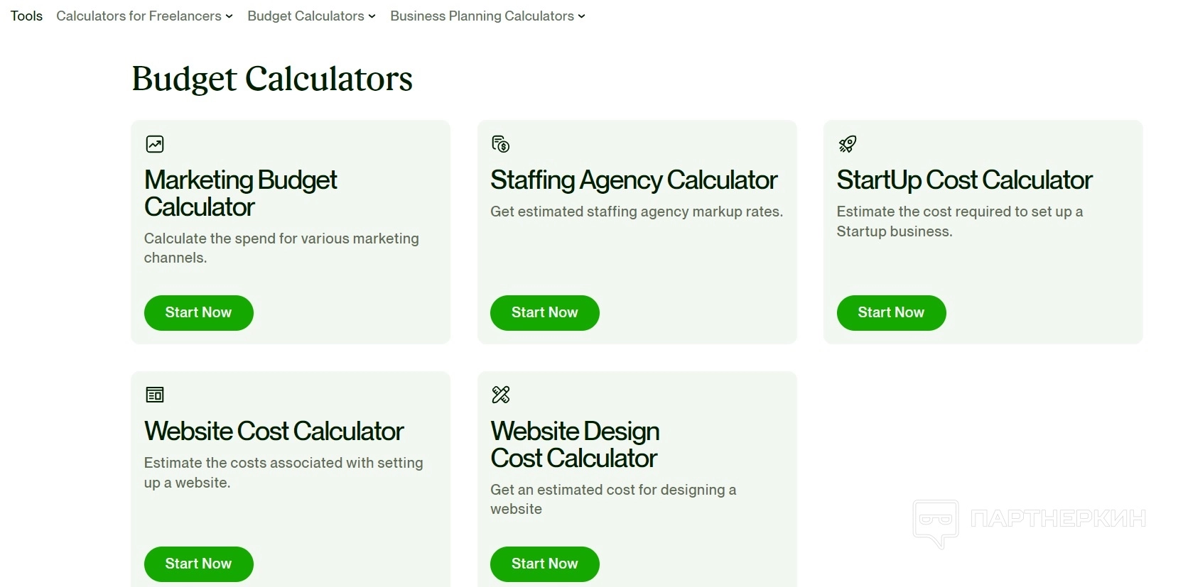This screenshot has width=1183, height=587.
Task: Click the Marketing Budget chart icon
Action: (155, 144)
